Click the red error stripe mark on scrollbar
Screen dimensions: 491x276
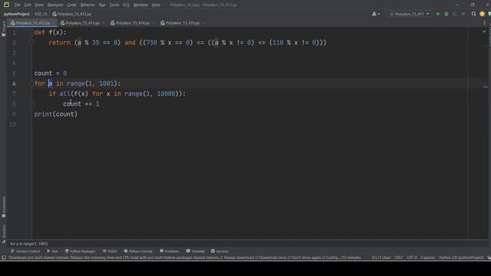[x=486, y=87]
